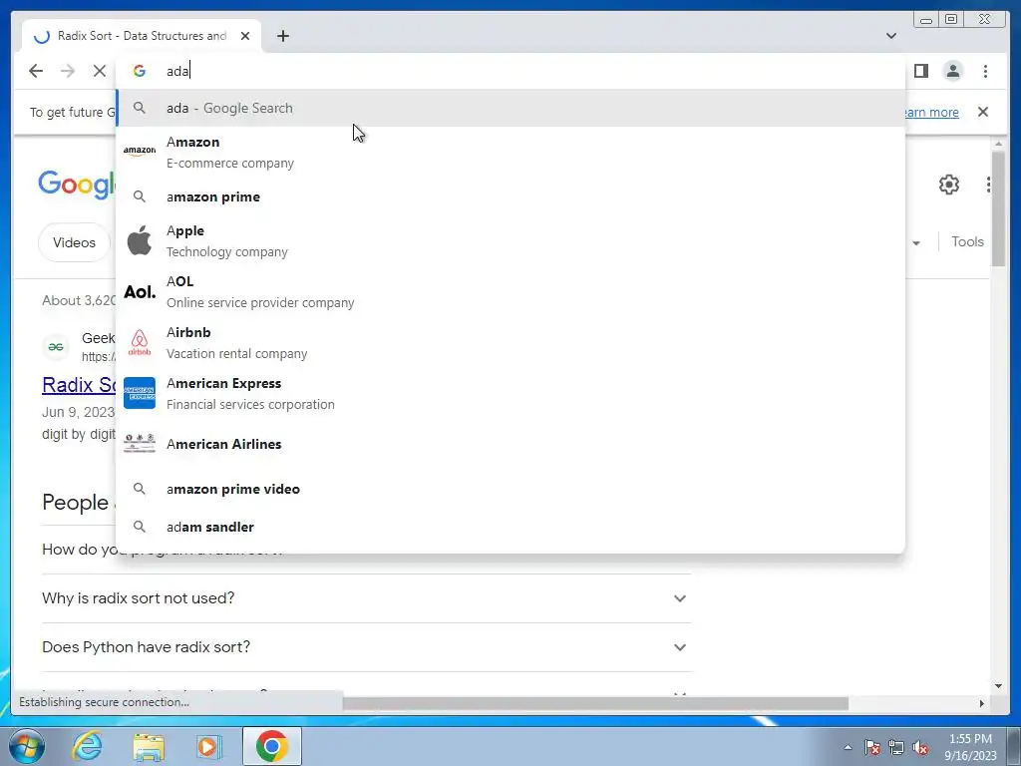Open Windows Media Player from taskbar

[x=208, y=746]
